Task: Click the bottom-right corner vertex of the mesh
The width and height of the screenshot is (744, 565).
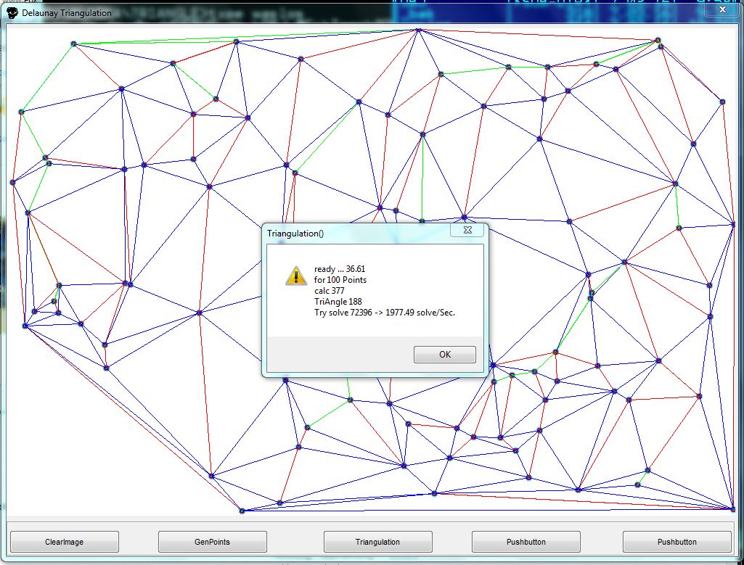Action: (733, 508)
